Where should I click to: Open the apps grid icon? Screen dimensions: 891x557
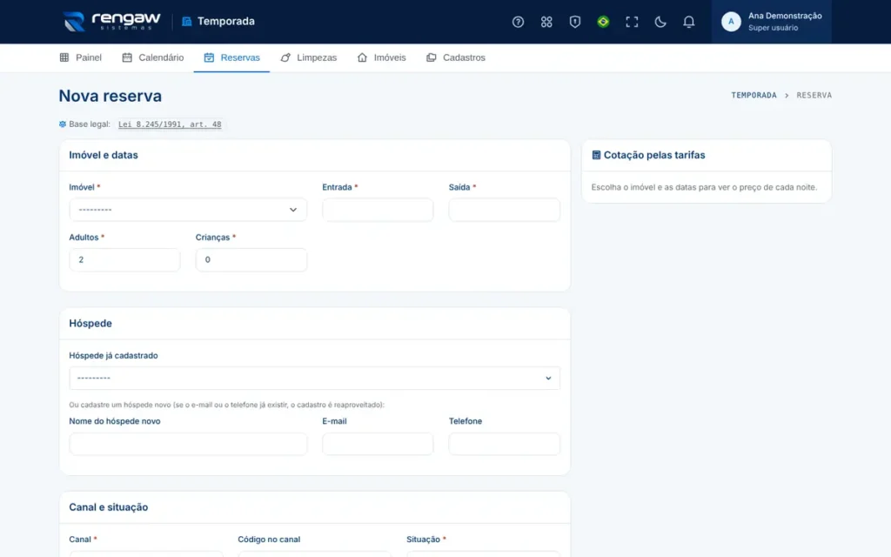click(x=546, y=22)
